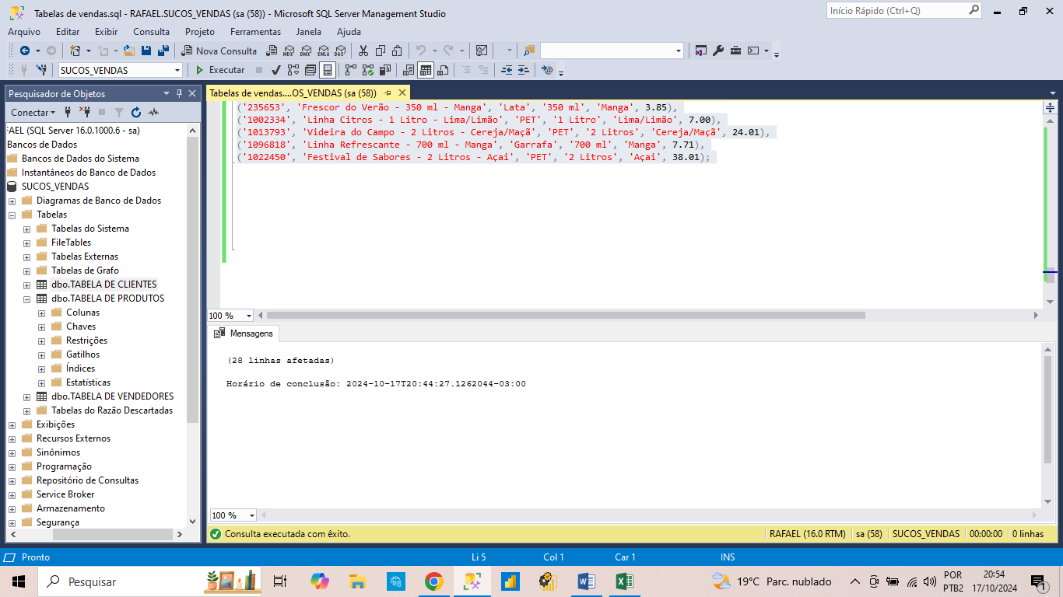Click the Increase Indent icon
Viewport: 1063px width, 597px height.
(x=524, y=70)
